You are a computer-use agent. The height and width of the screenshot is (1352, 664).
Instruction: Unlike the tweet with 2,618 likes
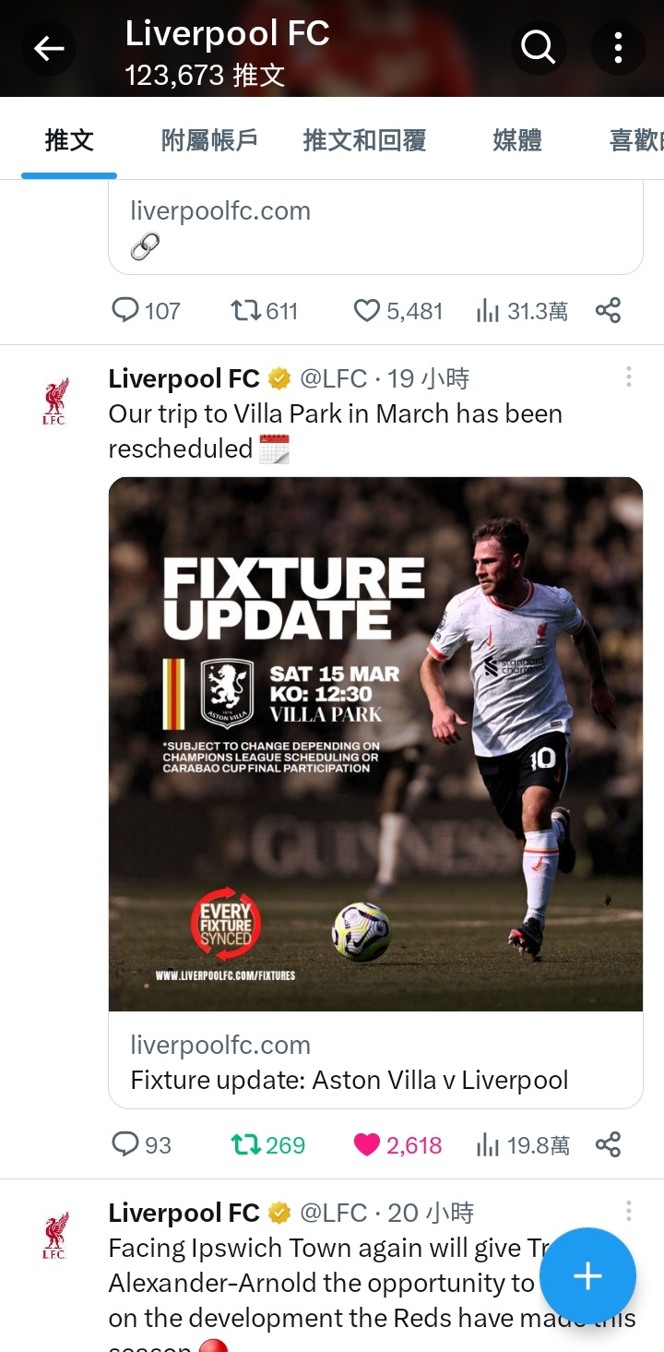(x=397, y=1145)
